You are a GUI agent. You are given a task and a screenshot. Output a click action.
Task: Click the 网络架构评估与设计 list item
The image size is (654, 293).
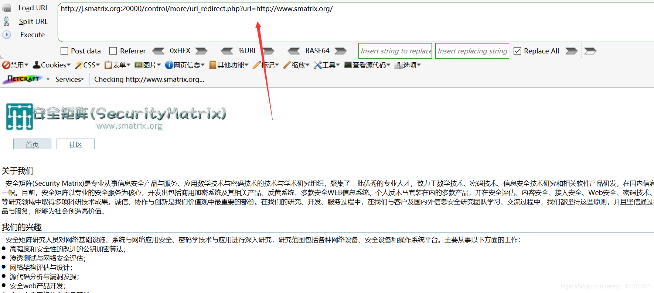click(x=41, y=268)
